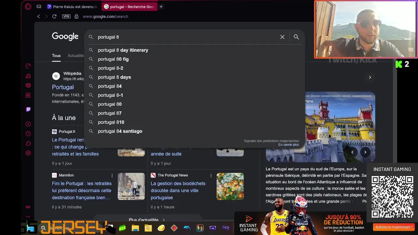Image resolution: width=418 pixels, height=235 pixels.
Task: Open File Explorer folder in taskbar
Action: (135, 228)
